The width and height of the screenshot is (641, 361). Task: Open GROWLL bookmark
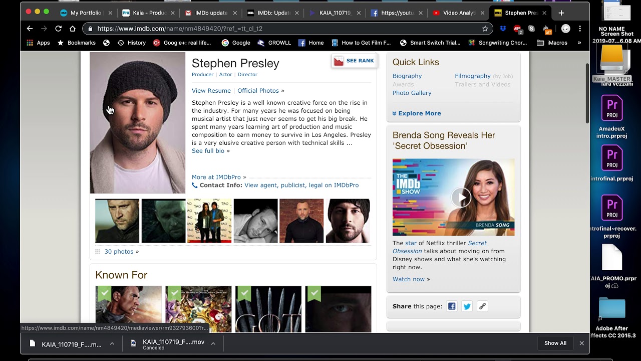(x=274, y=43)
